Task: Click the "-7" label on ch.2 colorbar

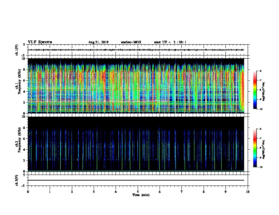Action: coord(260,138)
